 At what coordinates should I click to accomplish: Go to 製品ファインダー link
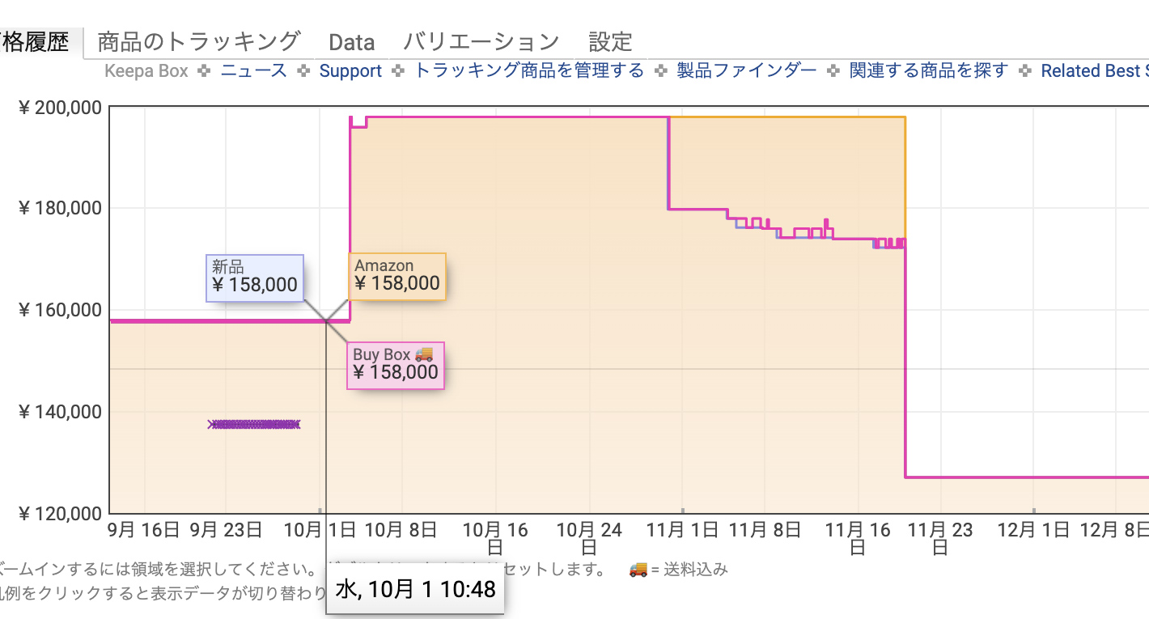click(x=747, y=70)
